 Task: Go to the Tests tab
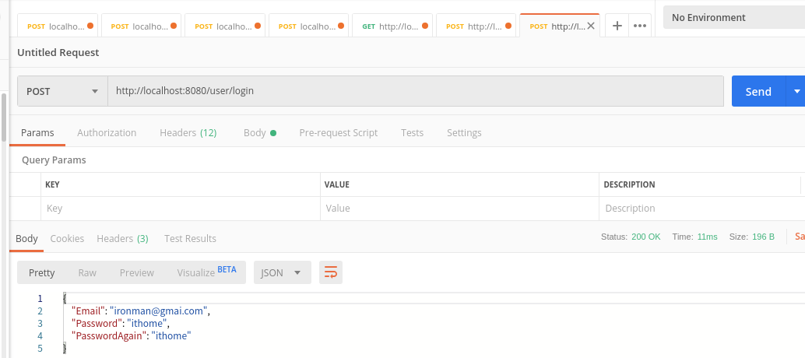pos(412,133)
